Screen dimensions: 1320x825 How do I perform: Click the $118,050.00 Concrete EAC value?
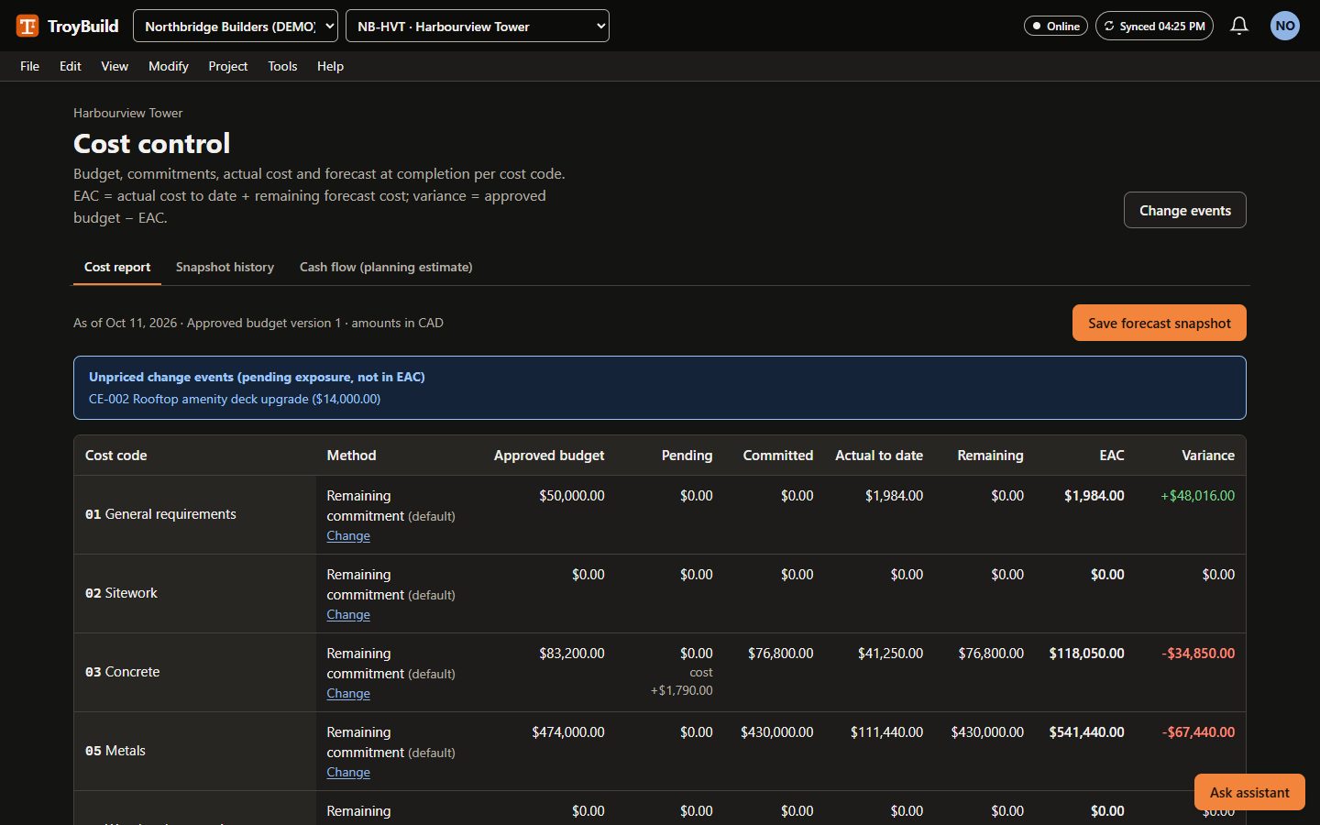coord(1086,653)
